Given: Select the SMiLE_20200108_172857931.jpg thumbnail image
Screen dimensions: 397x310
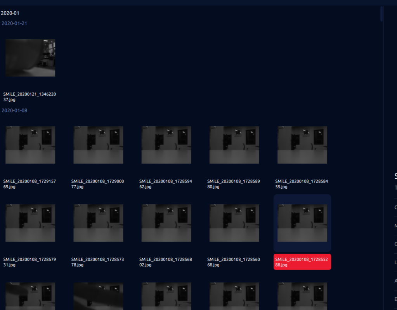Looking at the screenshot, I should tap(30, 223).
